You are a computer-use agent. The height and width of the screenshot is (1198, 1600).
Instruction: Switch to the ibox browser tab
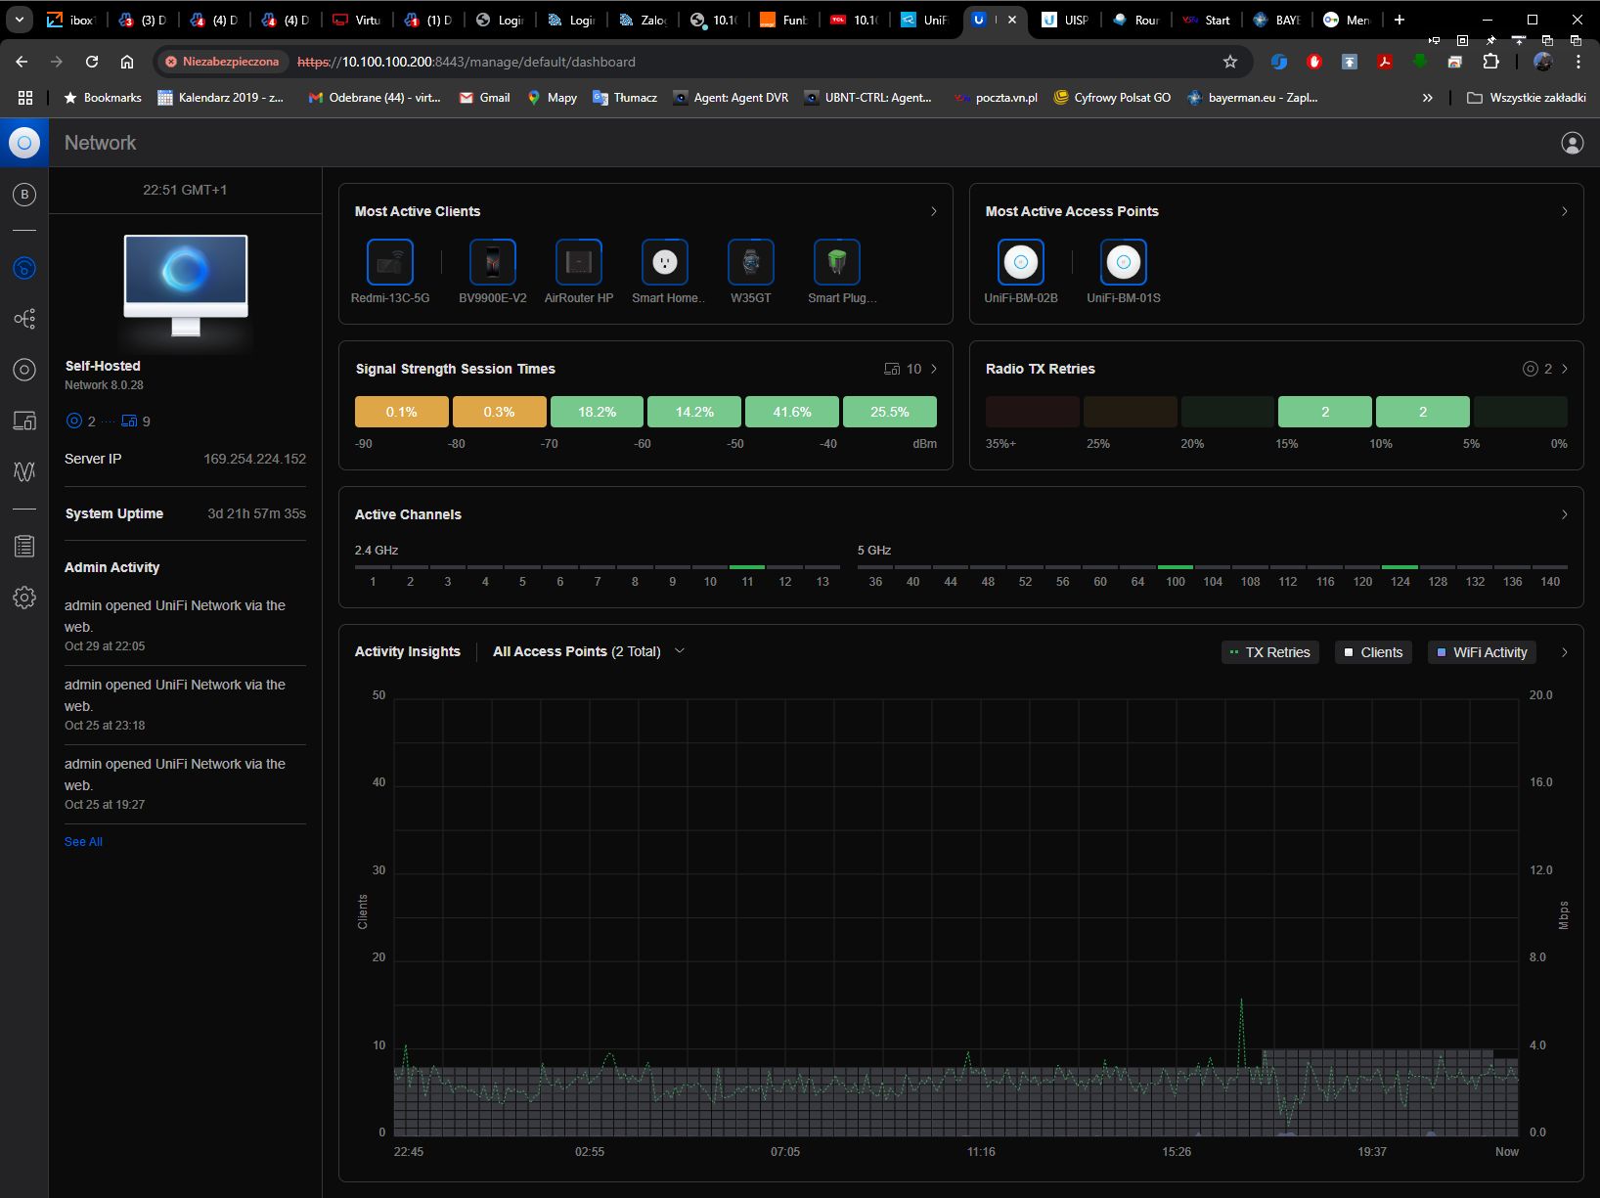point(71,20)
